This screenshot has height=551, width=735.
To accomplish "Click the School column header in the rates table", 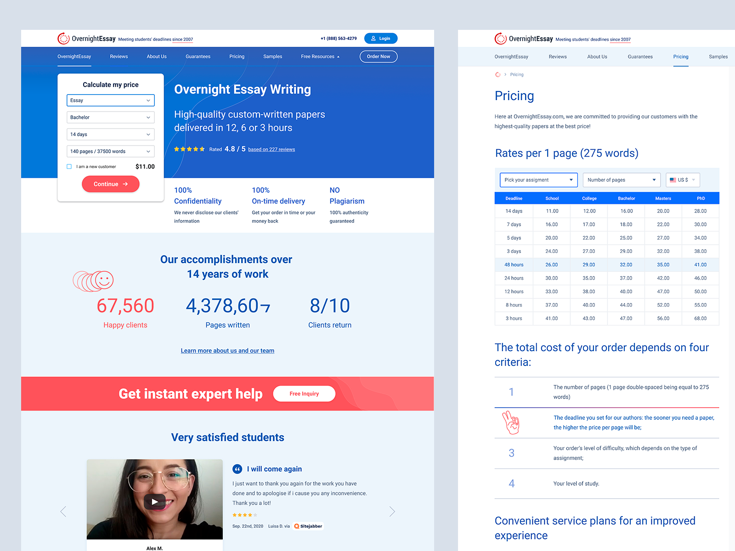I will click(552, 198).
